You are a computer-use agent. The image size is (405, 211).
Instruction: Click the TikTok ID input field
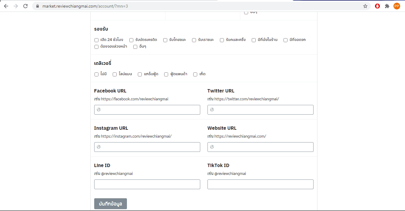click(260, 184)
